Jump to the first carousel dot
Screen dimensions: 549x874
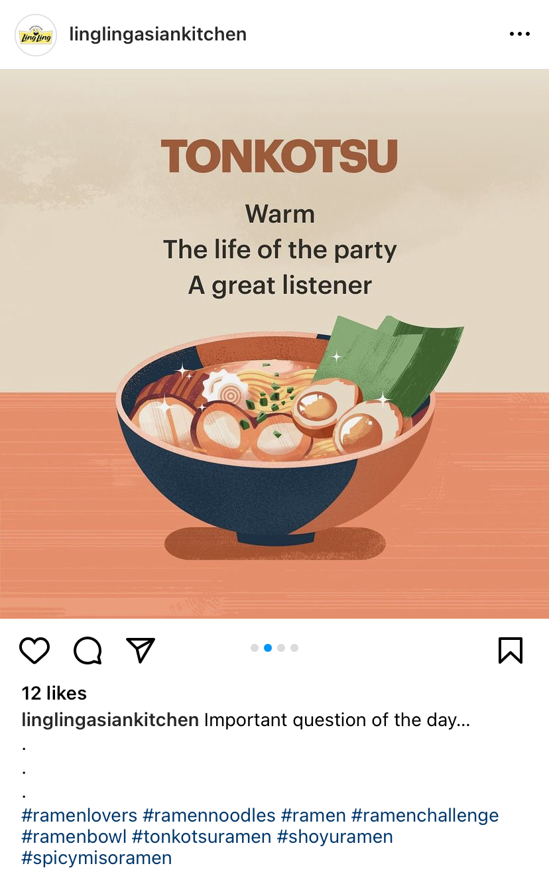[255, 648]
